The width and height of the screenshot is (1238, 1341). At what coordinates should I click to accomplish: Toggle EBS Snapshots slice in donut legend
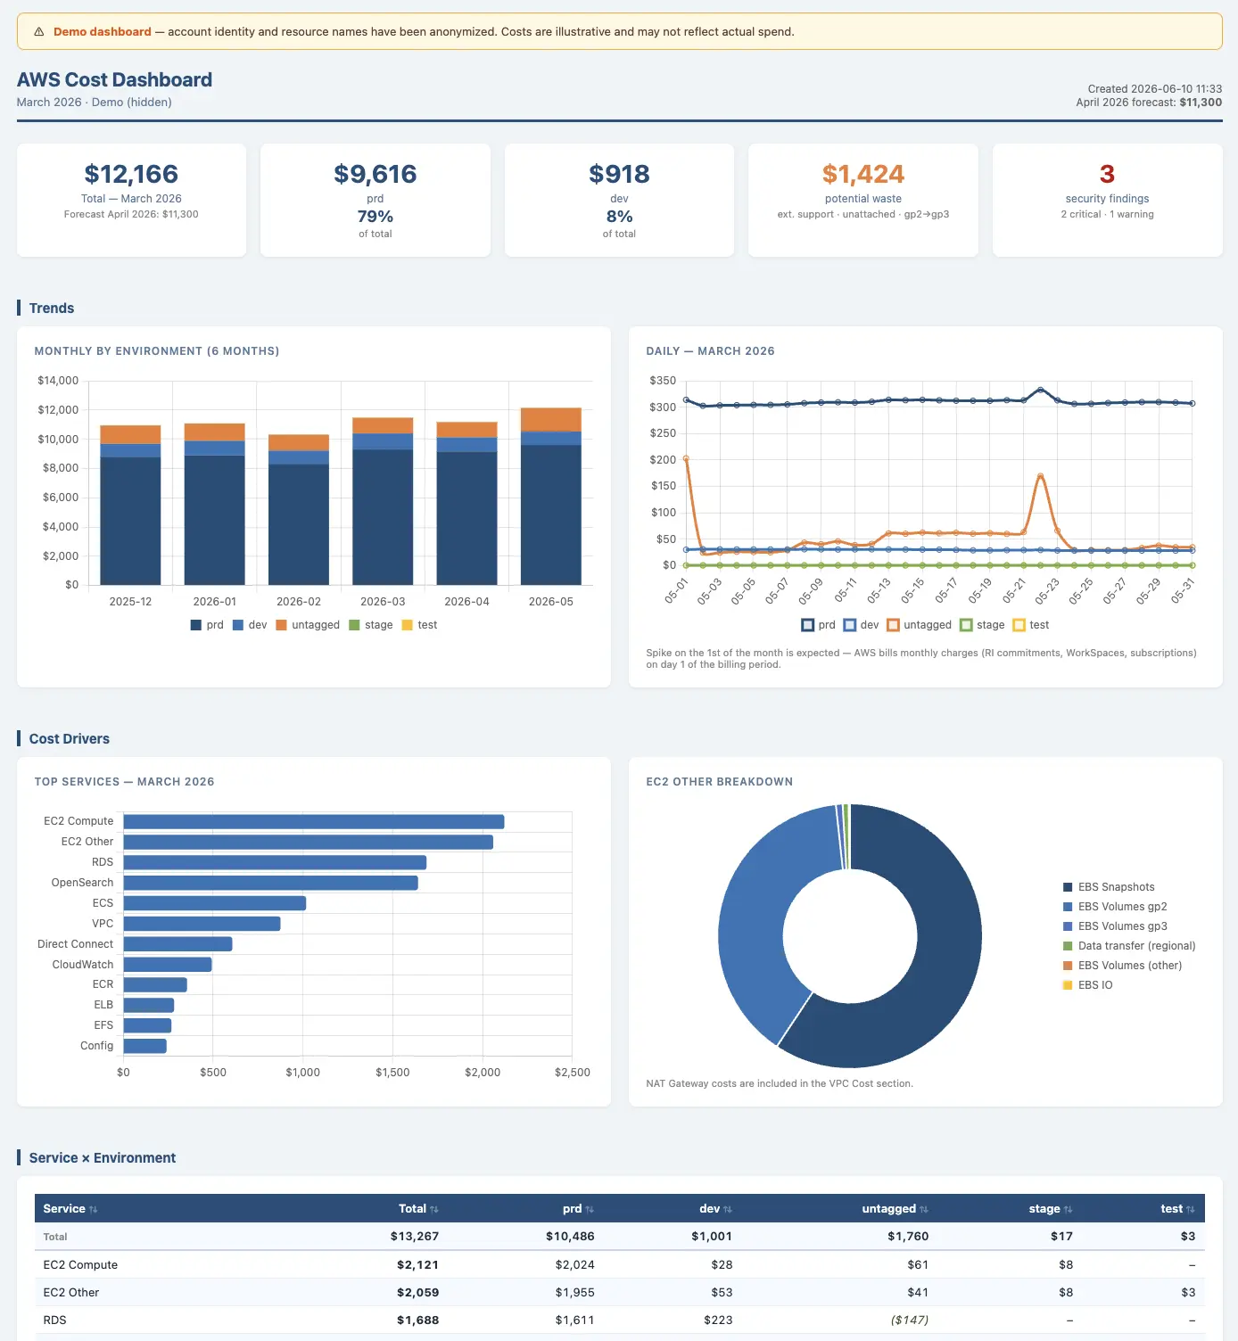tap(1109, 887)
